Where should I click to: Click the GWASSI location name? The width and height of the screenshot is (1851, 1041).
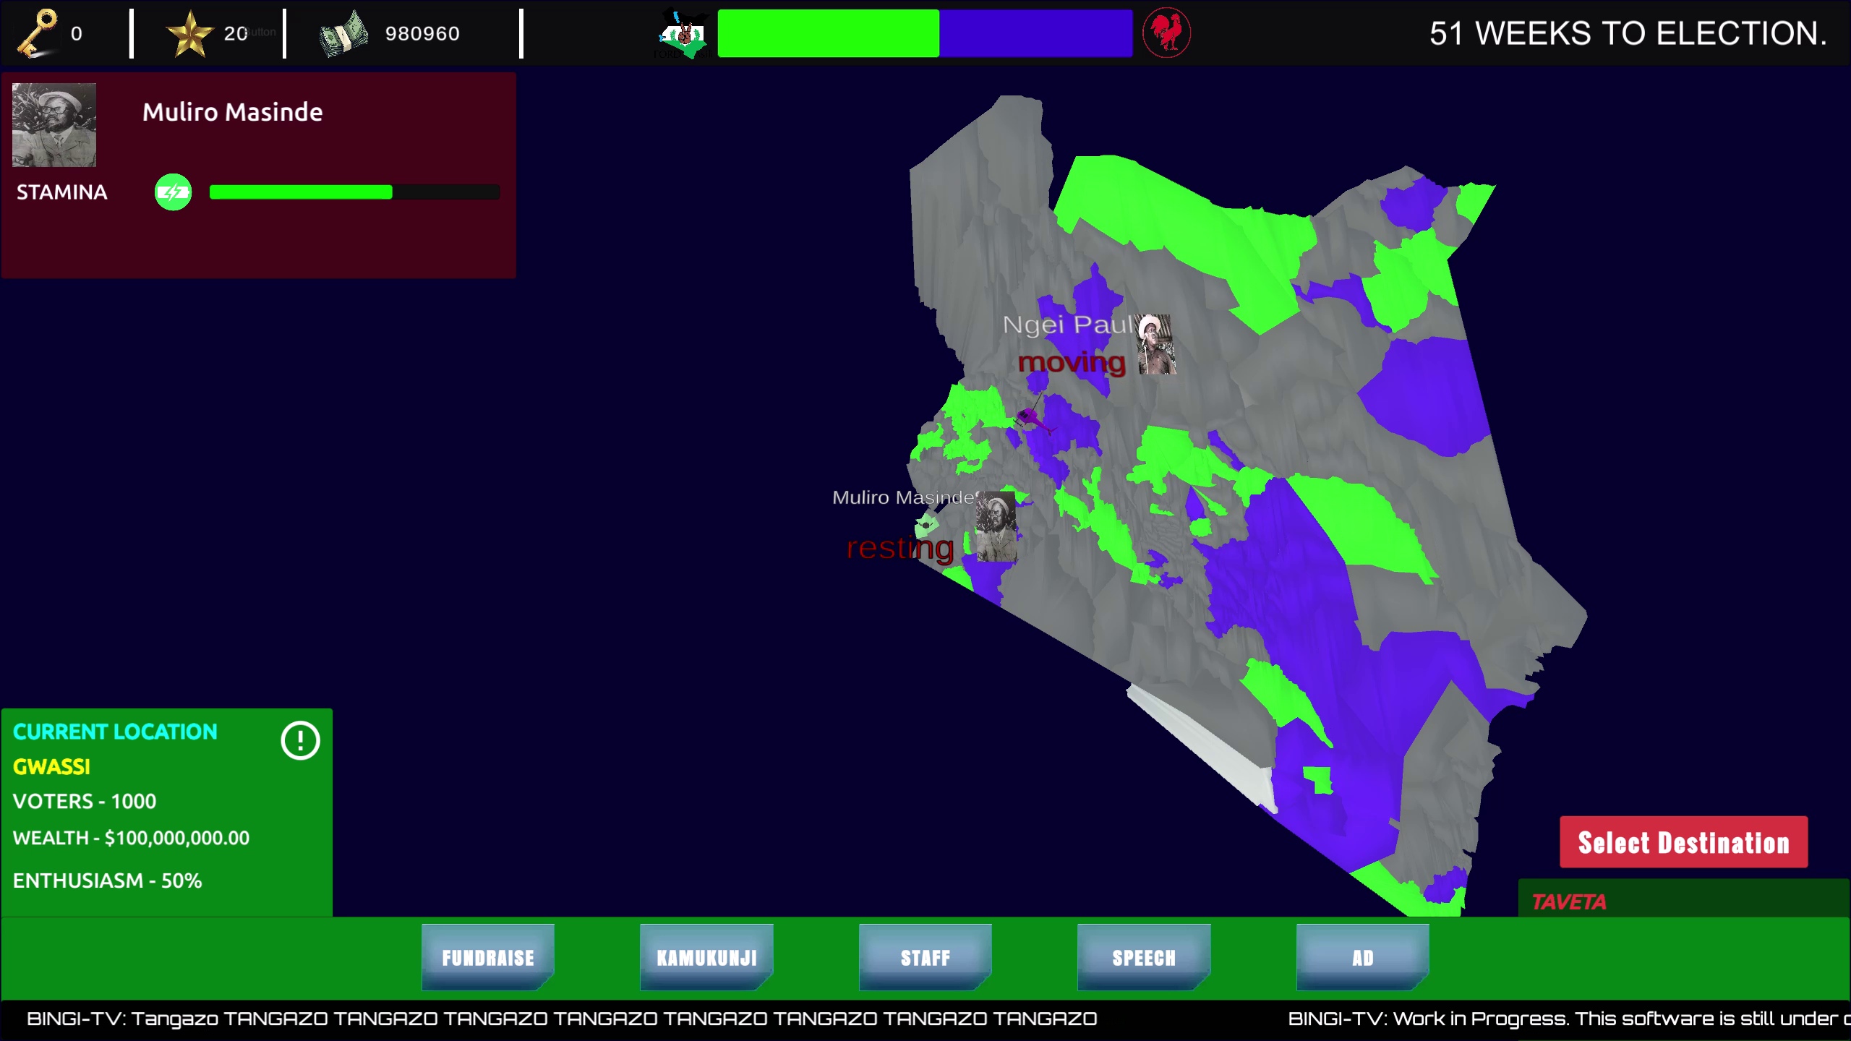click(x=51, y=767)
